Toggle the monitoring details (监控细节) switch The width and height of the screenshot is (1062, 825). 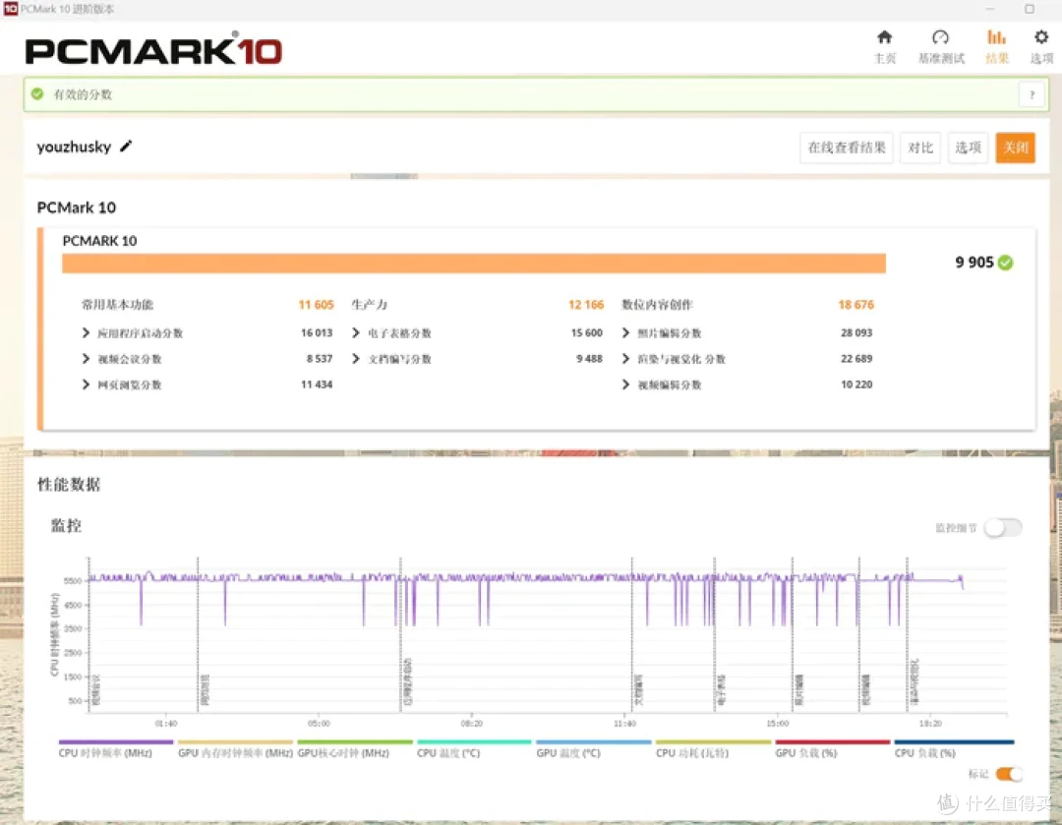tap(1003, 528)
